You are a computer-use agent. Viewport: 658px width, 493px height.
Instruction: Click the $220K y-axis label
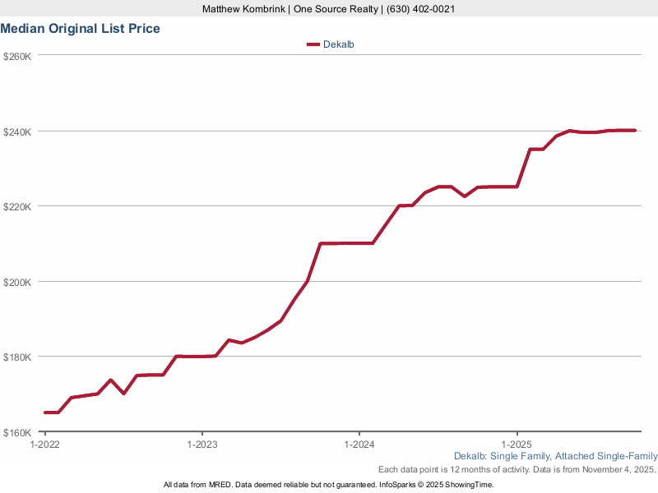tap(17, 206)
